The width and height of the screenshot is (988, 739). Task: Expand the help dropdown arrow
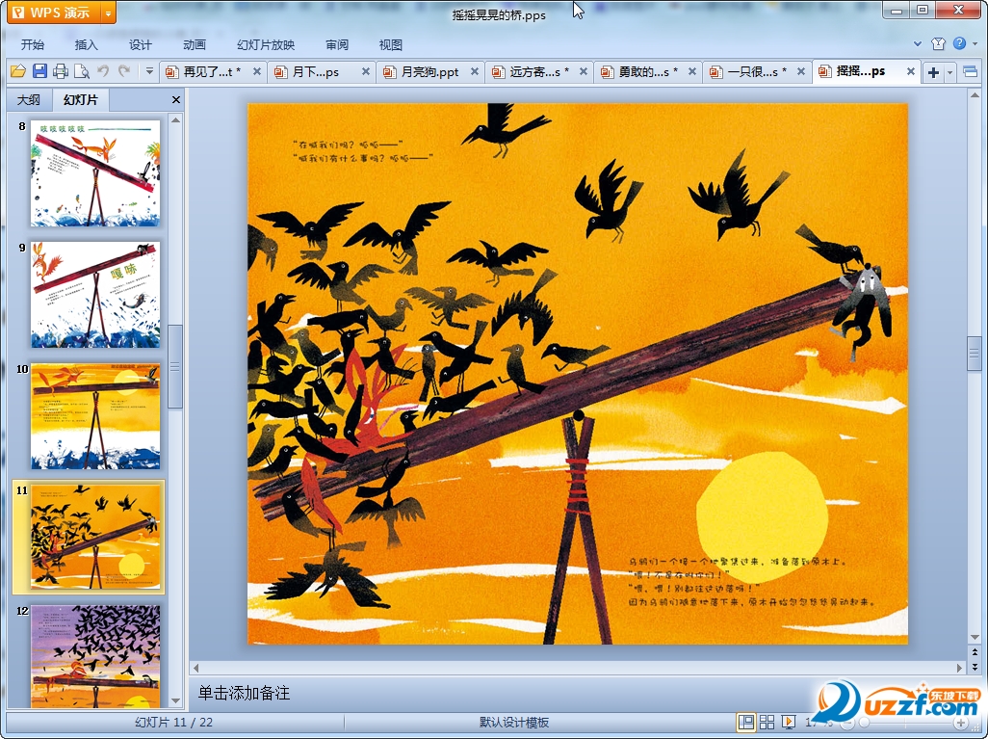975,43
